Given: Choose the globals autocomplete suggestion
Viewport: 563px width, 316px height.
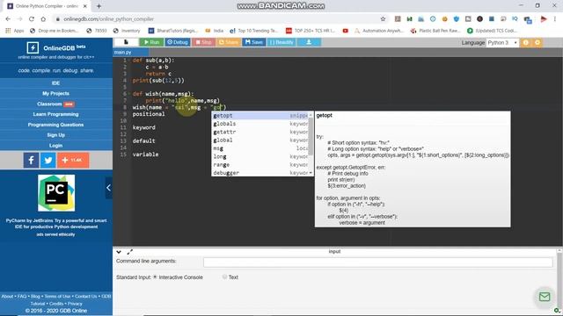Looking at the screenshot, I should click(x=260, y=124).
